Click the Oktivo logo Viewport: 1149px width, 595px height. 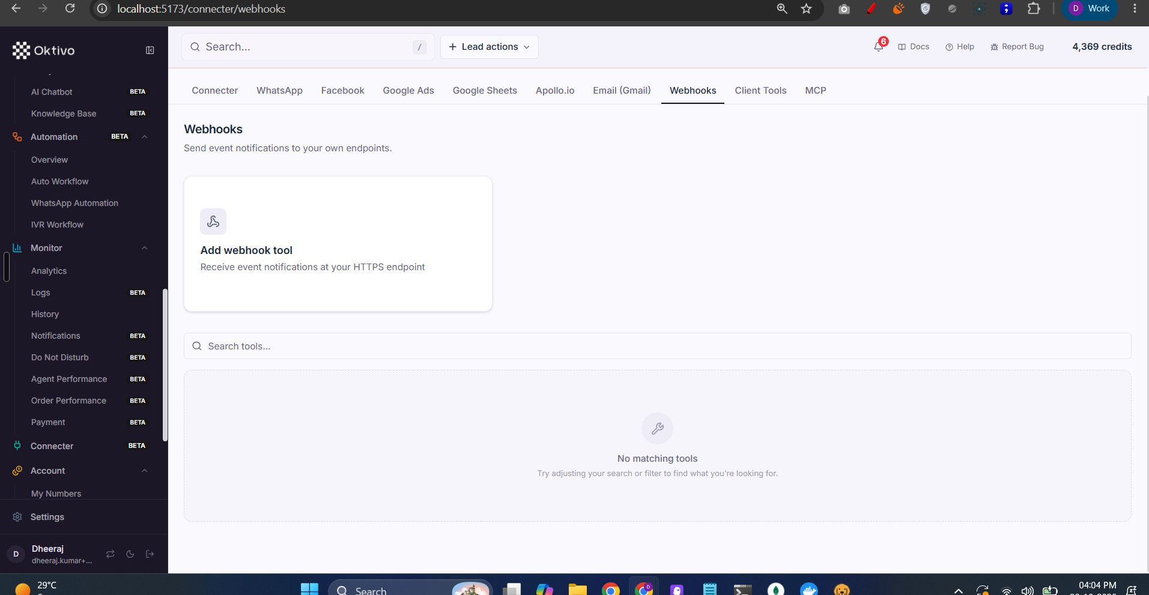(43, 50)
